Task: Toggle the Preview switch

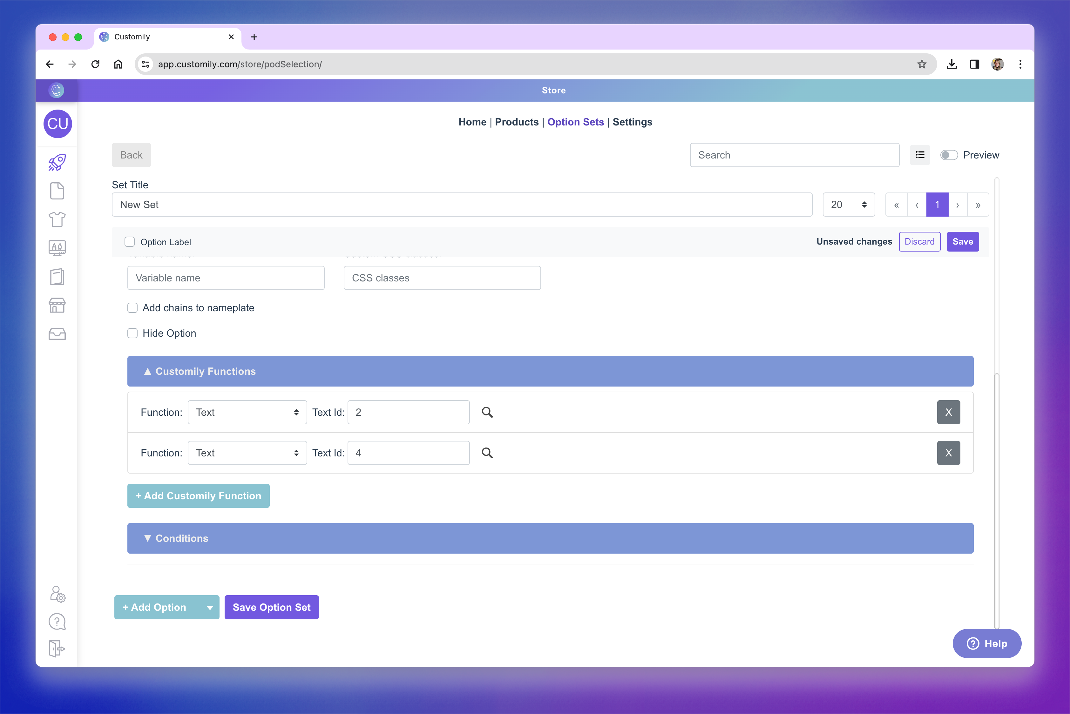Action: coord(949,155)
